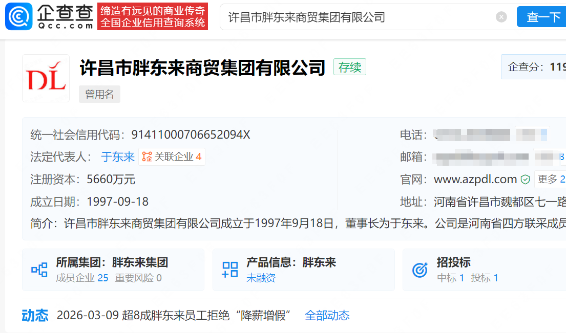
Task: Click the product info grid icon
Action: 230,270
